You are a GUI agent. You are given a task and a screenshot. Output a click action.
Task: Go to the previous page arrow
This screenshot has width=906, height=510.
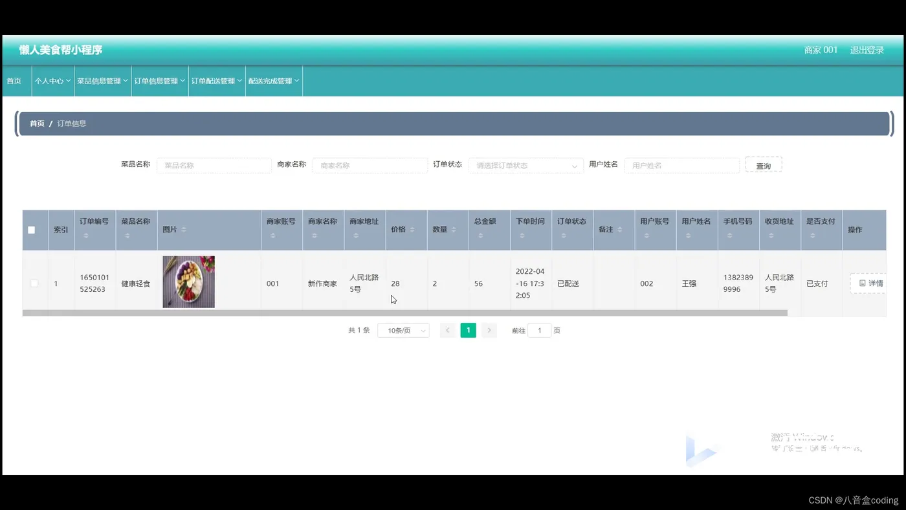pos(447,331)
